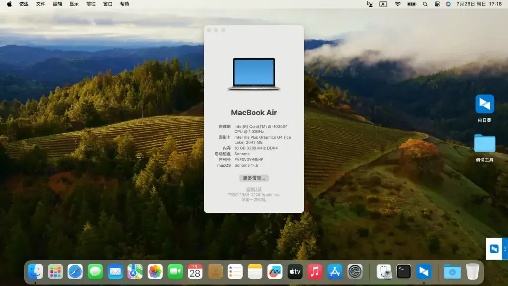Open Messages app in Dock
Screen dimensions: 508x286
pos(95,271)
